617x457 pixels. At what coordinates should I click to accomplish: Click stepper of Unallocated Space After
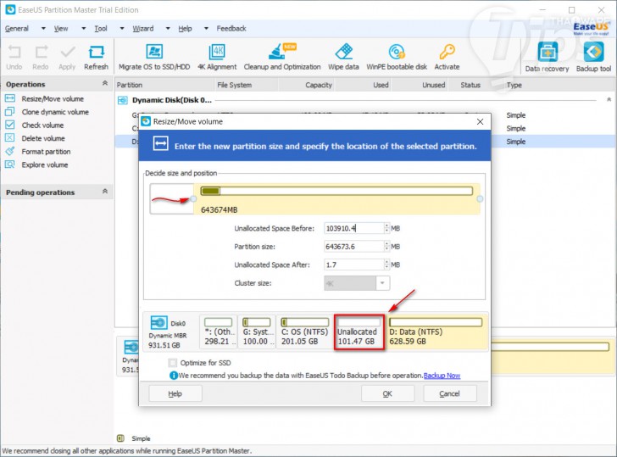[x=386, y=265]
